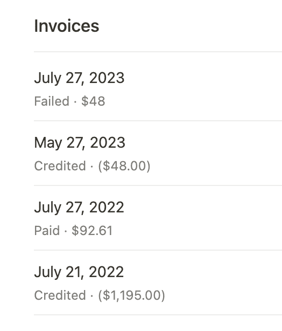Click divider line beneath the July 21, 2022 invoice

pos(158,315)
